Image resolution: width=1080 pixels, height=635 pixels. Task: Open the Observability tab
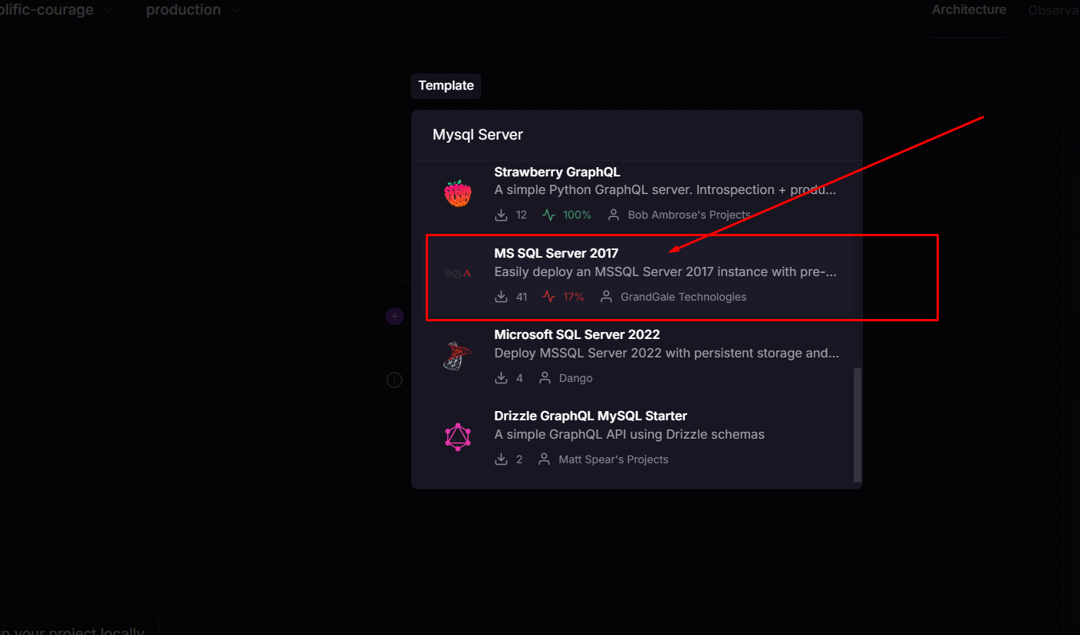click(1054, 10)
